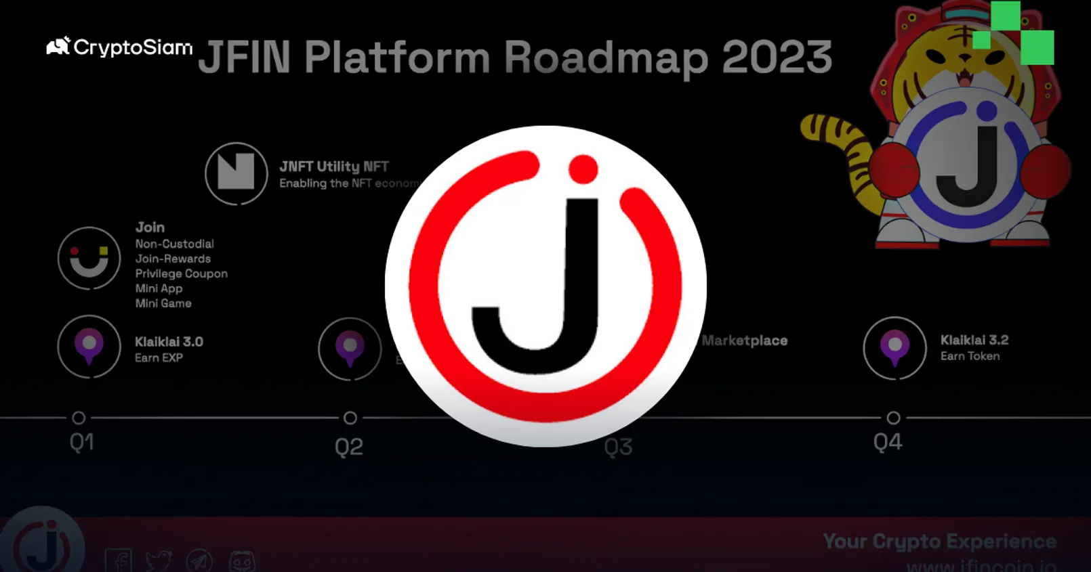Click the 'Earn Token' text
The height and width of the screenshot is (572, 1091).
(970, 356)
